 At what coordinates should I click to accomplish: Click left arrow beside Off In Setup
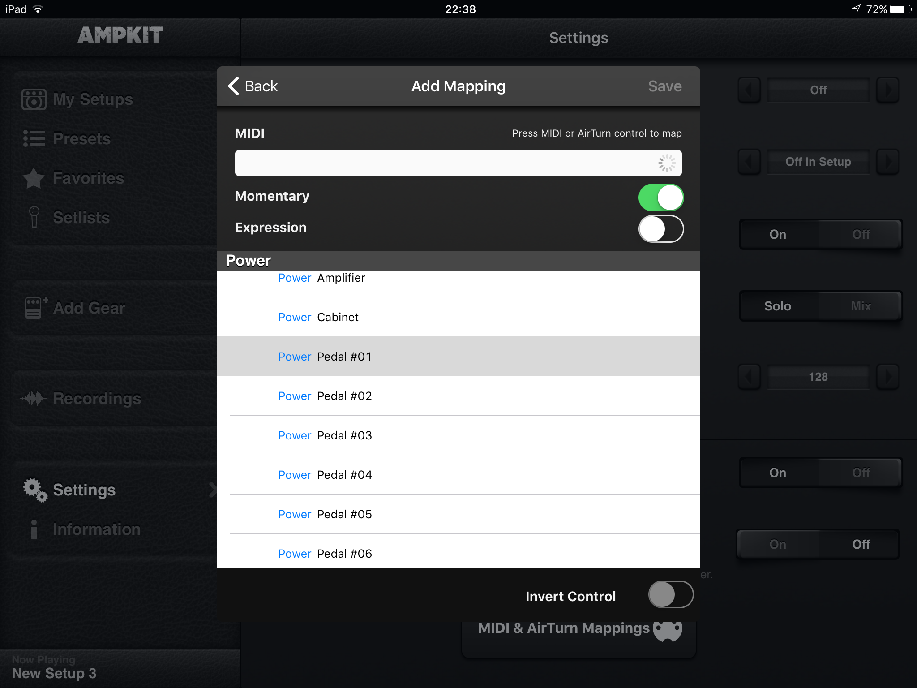pos(749,162)
